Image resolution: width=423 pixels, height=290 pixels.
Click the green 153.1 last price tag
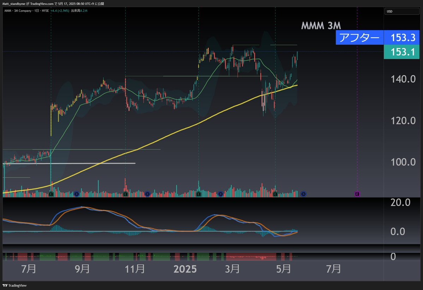pyautogui.click(x=402, y=52)
